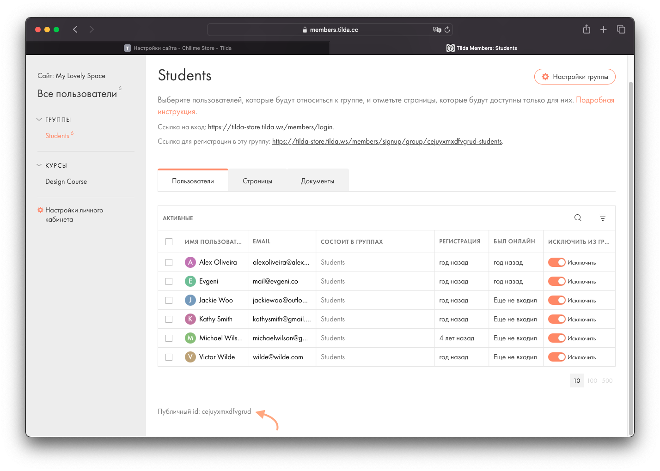The height and width of the screenshot is (471, 660).
Task: Check the box for Jackie Woo
Action: pos(169,300)
